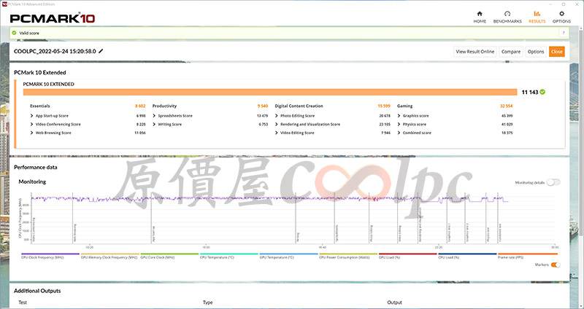Go to the HOME tab label
Screen dimensions: 584x309
point(480,21)
